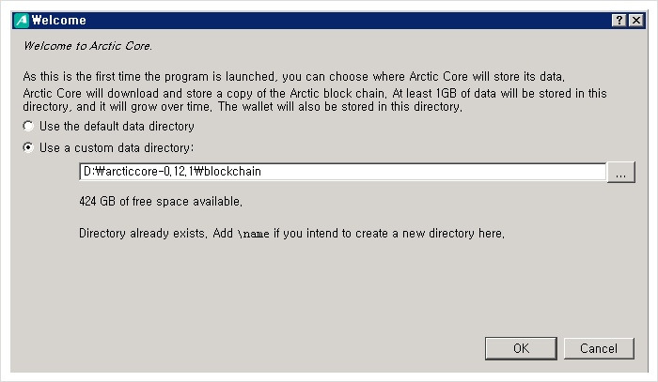This screenshot has height=382, width=658.
Task: Confirm with the OK button
Action: point(521,348)
